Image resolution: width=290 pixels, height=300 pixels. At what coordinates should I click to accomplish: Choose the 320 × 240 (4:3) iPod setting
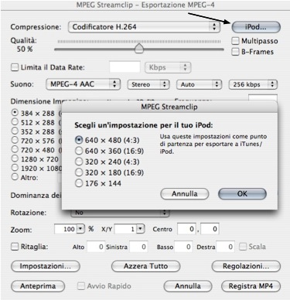click(79, 162)
